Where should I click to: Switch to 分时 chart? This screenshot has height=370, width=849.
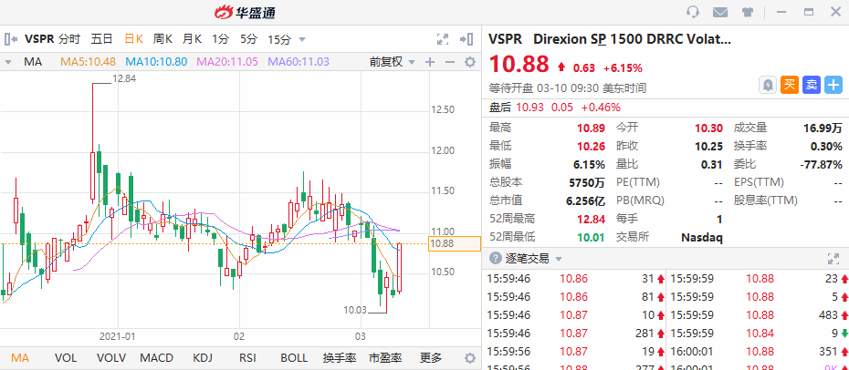click(69, 39)
